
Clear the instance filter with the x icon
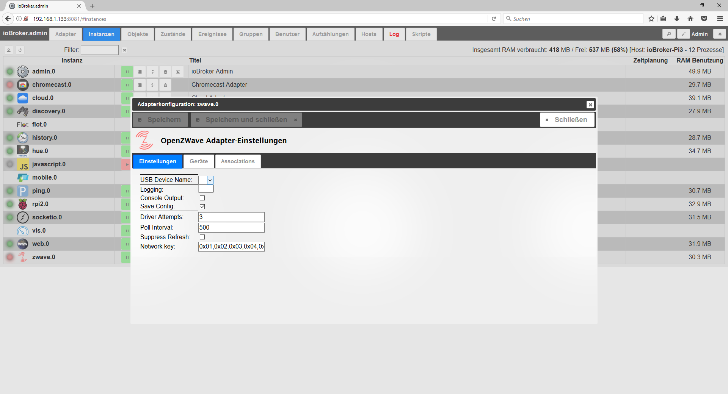124,50
